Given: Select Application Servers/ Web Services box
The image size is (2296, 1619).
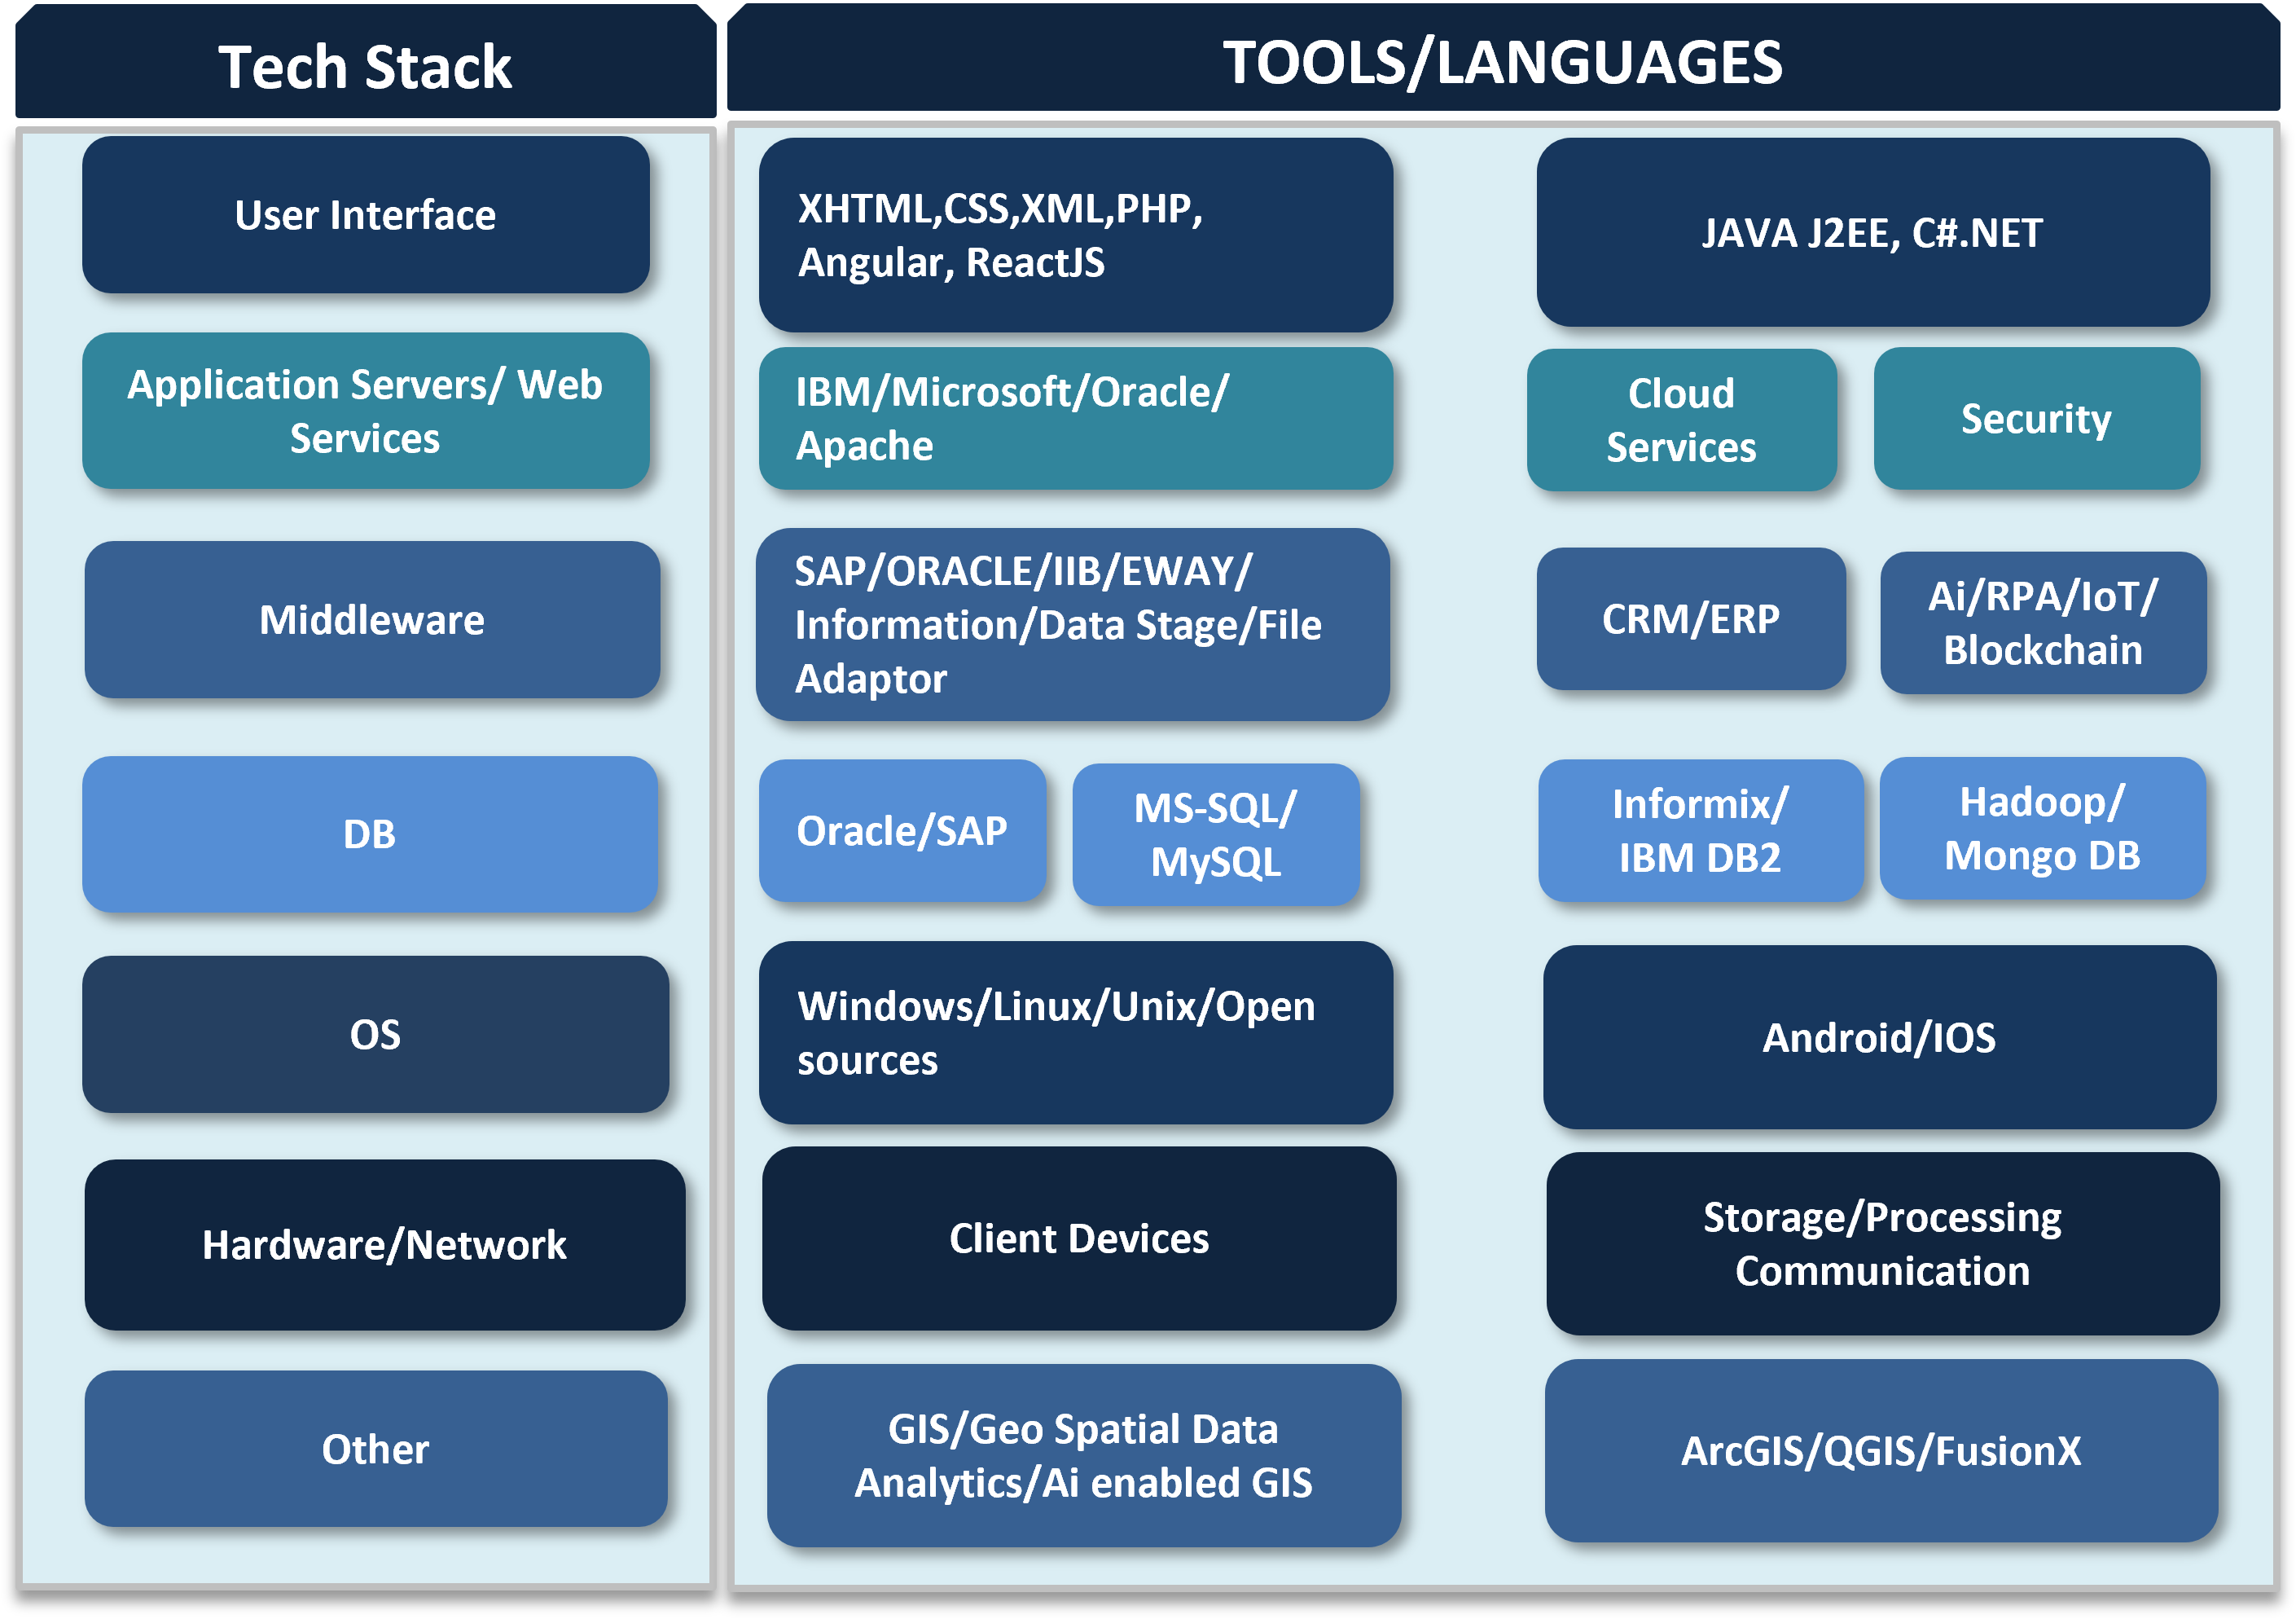Looking at the screenshot, I should click(x=365, y=411).
